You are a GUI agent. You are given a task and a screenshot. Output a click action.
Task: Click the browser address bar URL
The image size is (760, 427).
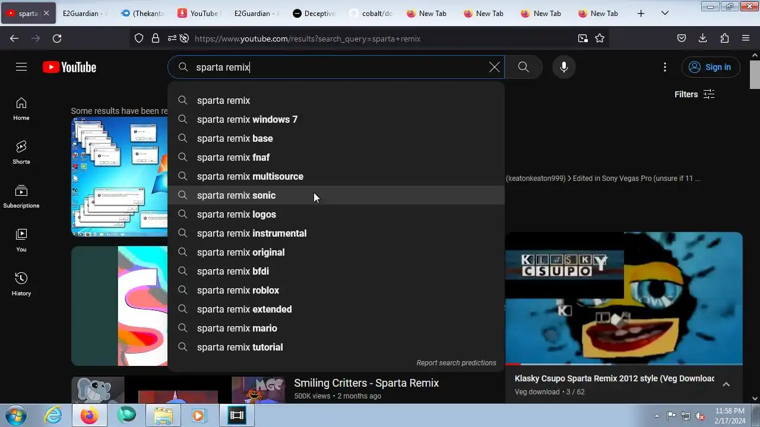point(308,39)
